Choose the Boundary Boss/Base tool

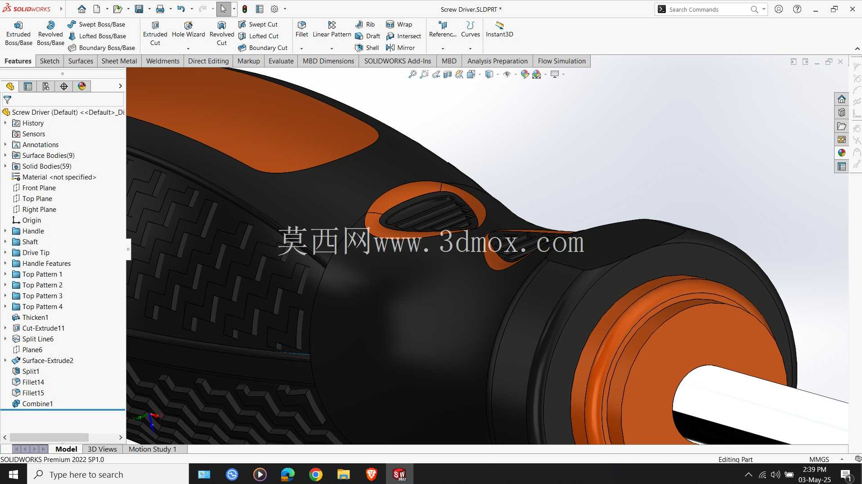point(102,48)
